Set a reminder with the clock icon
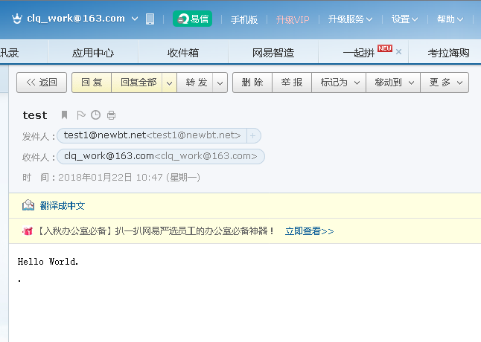The width and height of the screenshot is (481, 342). click(x=96, y=115)
